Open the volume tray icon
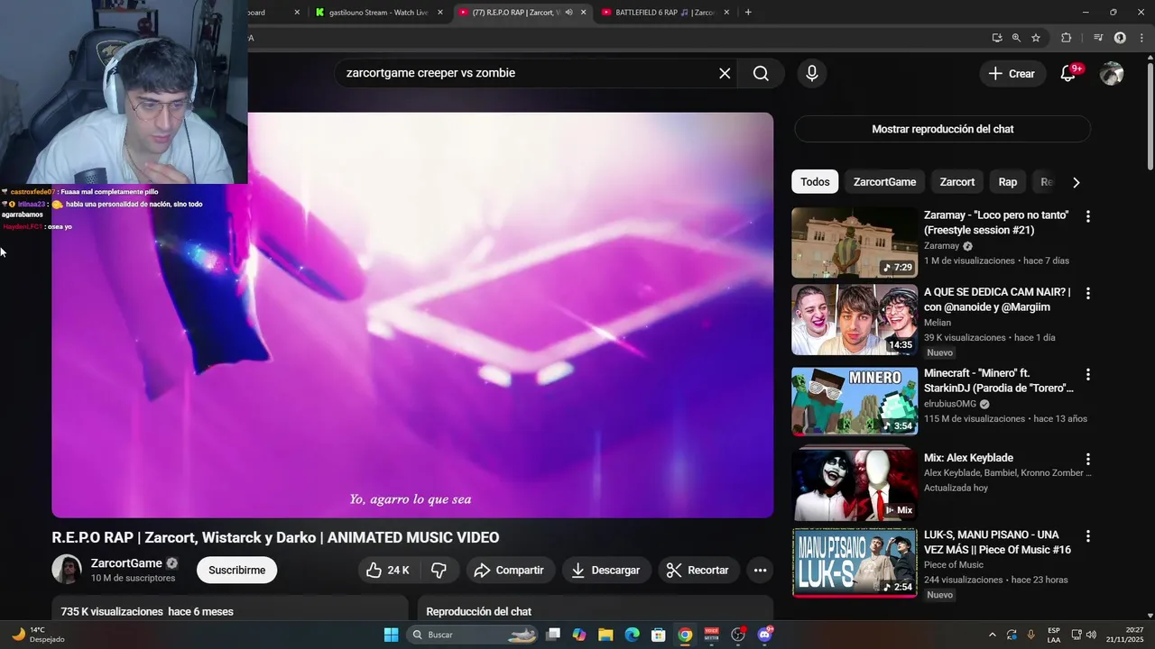 pos(1091,635)
